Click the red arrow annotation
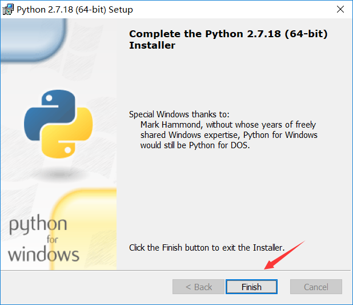Viewport: 353px width, 305px height. [x=284, y=255]
